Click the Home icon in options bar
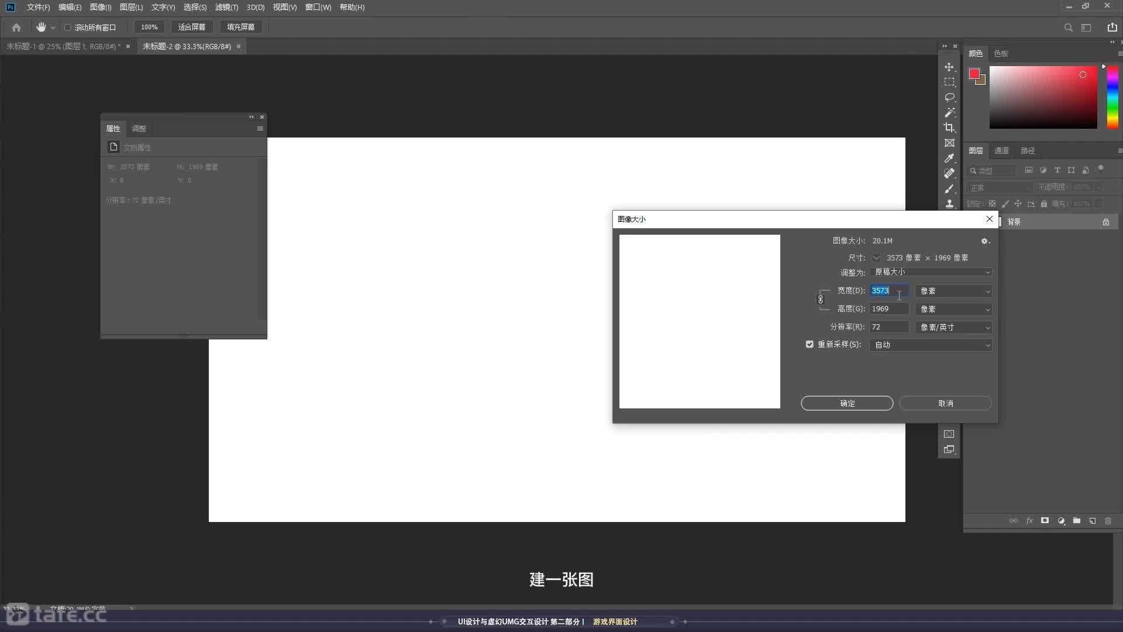The width and height of the screenshot is (1123, 632). 16,28
